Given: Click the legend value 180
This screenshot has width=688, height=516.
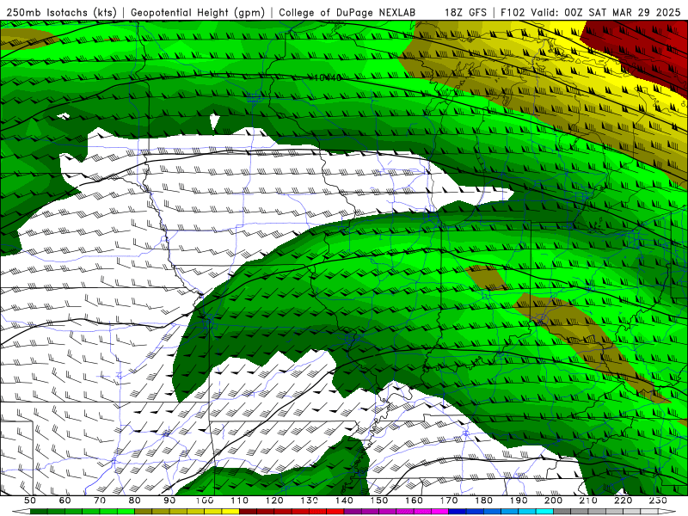Looking at the screenshot, I should (x=483, y=501).
